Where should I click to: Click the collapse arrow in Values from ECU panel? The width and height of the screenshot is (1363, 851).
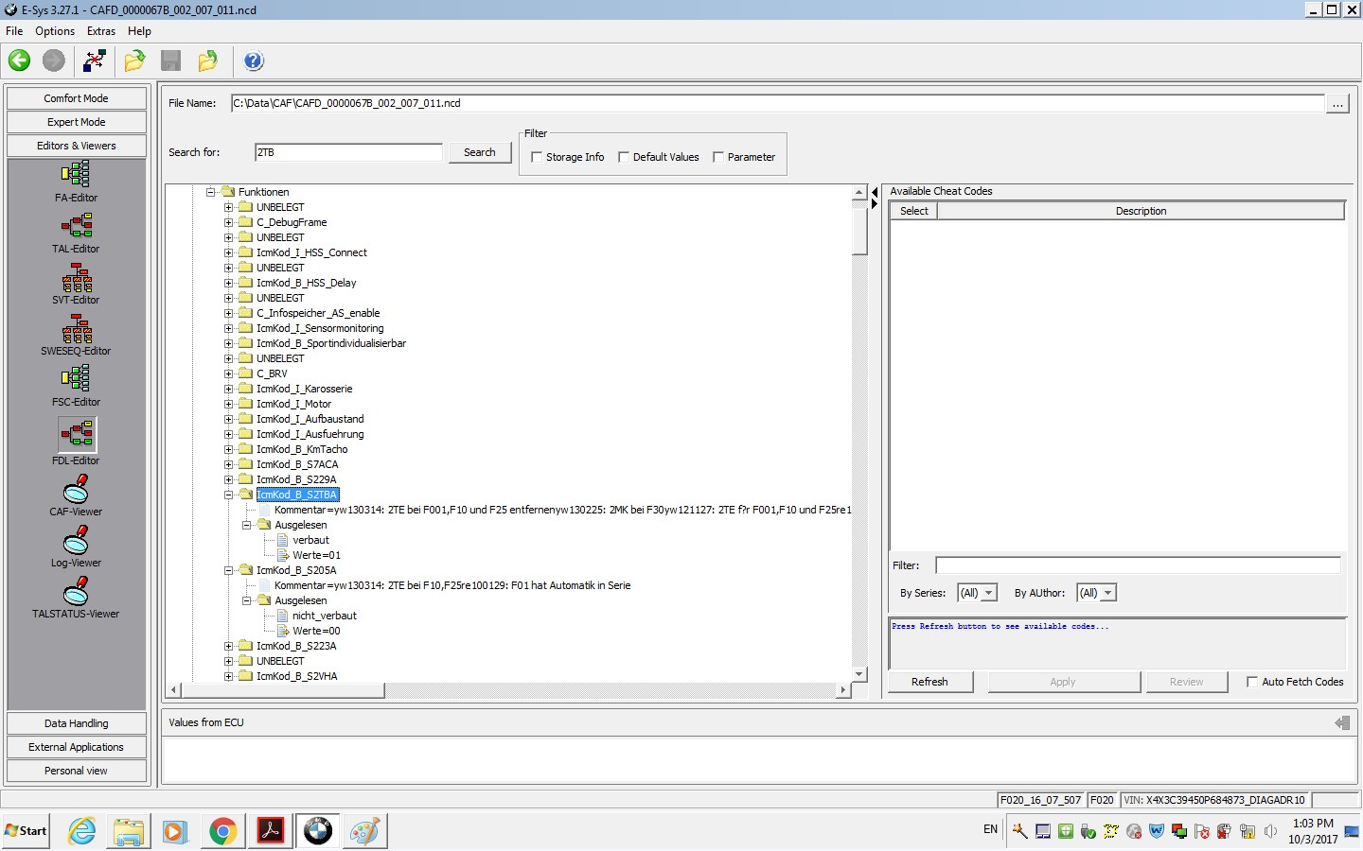(x=1342, y=723)
